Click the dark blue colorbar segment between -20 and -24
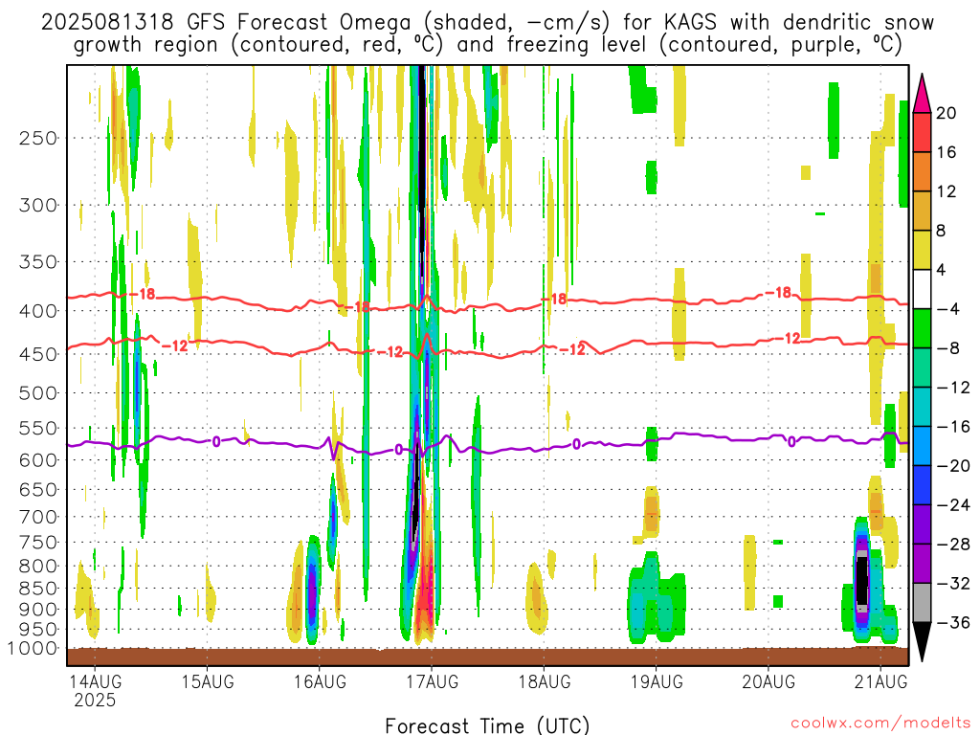The height and width of the screenshot is (735, 980). [x=922, y=485]
